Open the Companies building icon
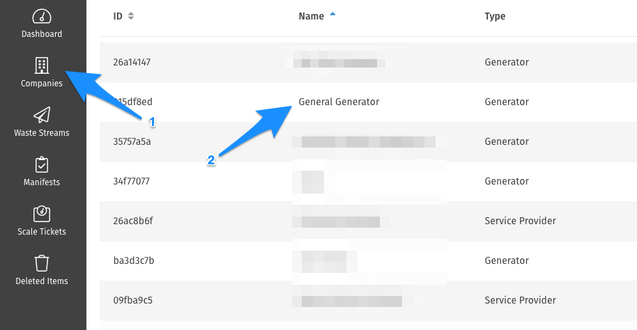The height and width of the screenshot is (330, 637). 41,65
